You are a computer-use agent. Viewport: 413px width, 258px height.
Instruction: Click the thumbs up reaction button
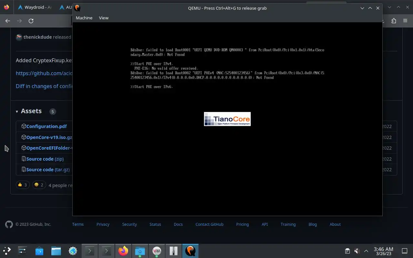point(23,185)
